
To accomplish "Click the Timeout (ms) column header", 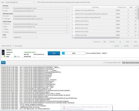I will coord(122,7).
